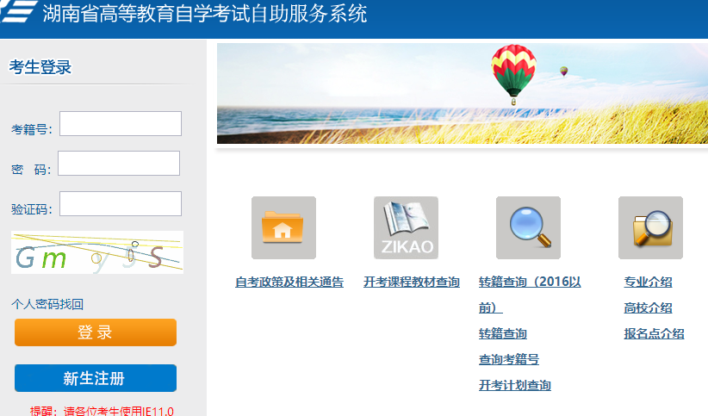The height and width of the screenshot is (416, 708).
Task: Focus the 考籍号 input field
Action: 121,123
